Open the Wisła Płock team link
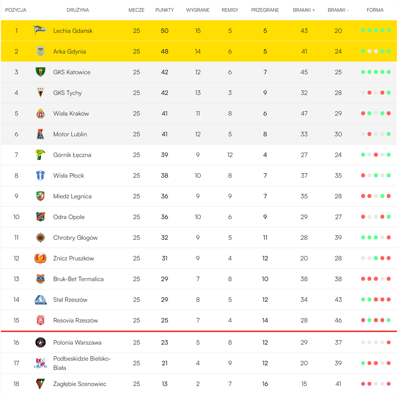Image resolution: width=397 pixels, height=394 pixels. pos(69,175)
